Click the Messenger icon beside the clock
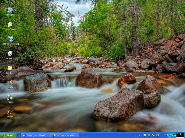Viewport: 185px width, 138px height. 175,135
